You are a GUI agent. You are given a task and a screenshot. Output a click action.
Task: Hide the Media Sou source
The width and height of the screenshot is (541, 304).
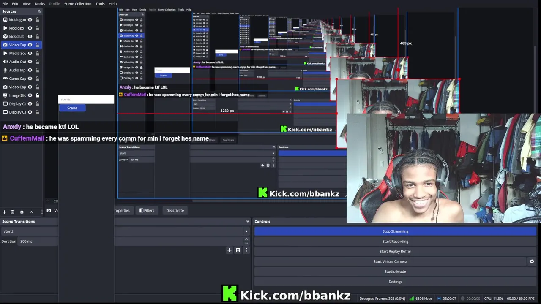pos(30,53)
